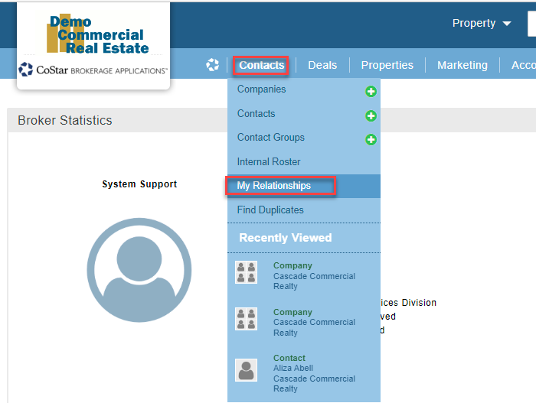Open the Property dropdown in the header

(x=482, y=24)
